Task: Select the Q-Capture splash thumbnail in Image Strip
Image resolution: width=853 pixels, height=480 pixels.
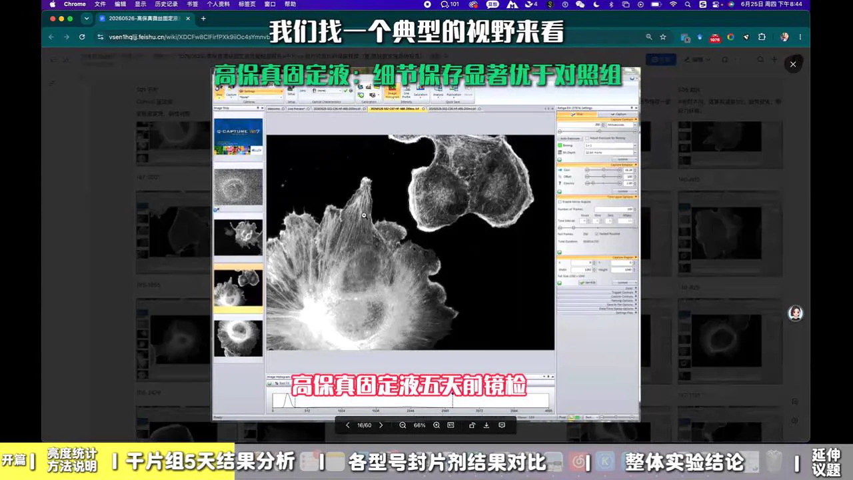Action: point(238,137)
